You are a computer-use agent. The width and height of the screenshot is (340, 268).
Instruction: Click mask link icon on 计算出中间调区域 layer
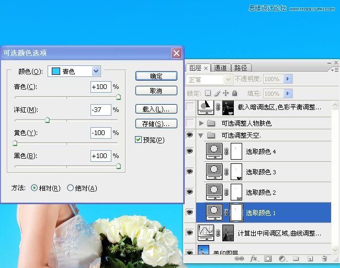tap(218, 233)
